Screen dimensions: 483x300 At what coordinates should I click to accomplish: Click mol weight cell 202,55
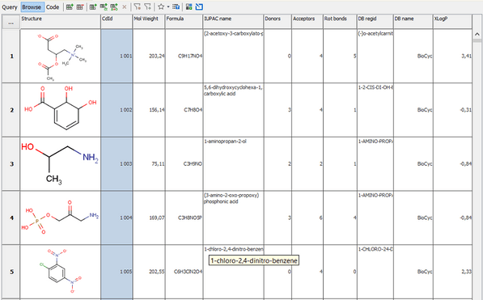coord(149,272)
